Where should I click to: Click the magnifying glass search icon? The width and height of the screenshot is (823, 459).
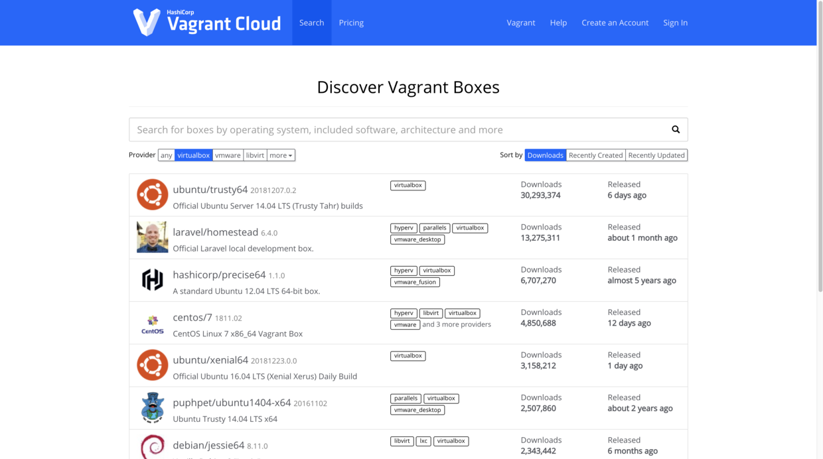(676, 129)
